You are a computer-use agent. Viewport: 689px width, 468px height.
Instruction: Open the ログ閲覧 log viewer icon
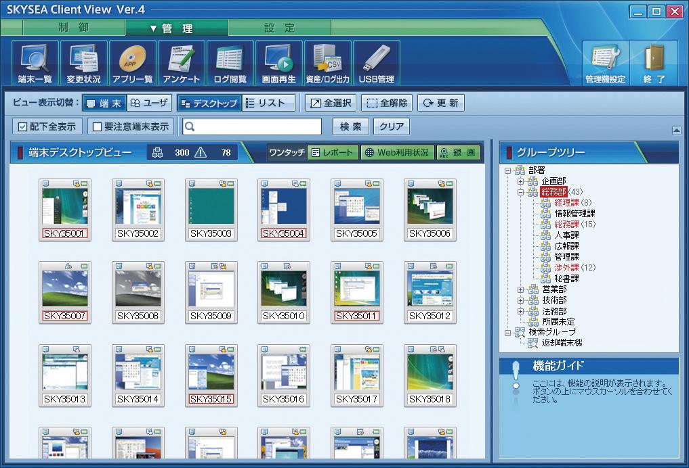[x=230, y=63]
